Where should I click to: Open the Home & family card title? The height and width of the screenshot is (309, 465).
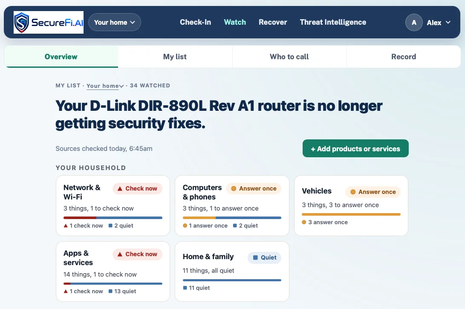click(x=208, y=257)
